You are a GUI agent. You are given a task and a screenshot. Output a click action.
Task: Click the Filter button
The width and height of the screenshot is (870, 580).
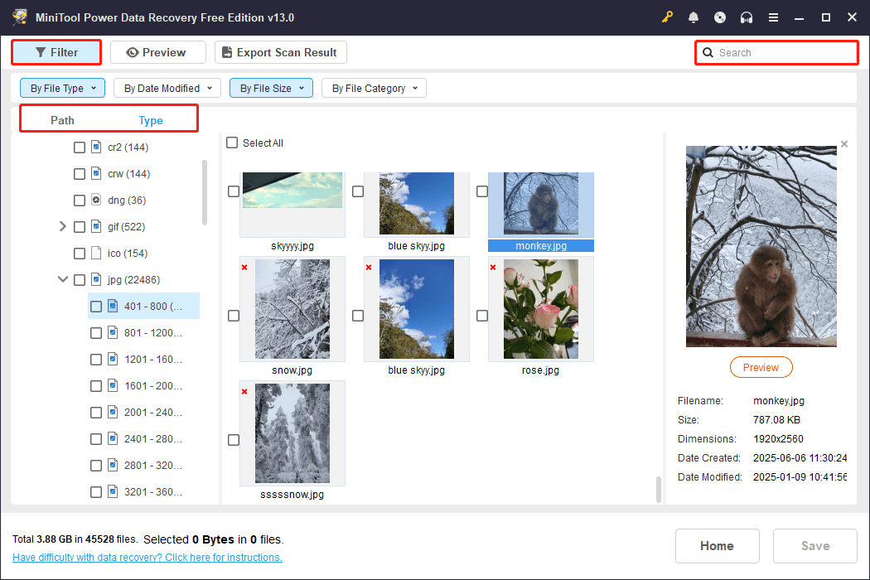(56, 52)
